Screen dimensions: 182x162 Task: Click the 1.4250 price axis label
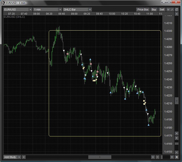168,71
